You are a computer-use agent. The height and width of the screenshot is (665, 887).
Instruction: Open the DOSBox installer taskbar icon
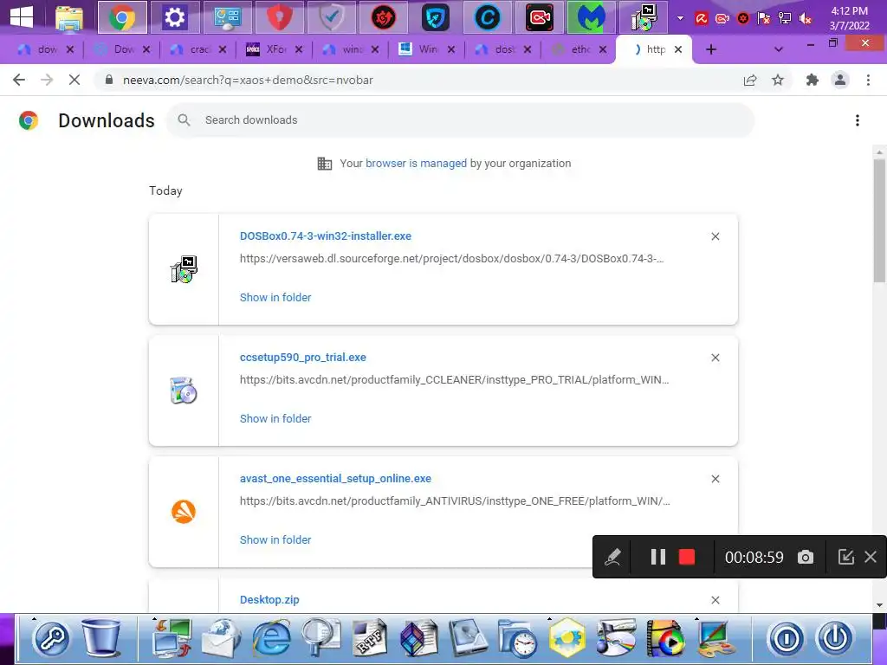[644, 17]
